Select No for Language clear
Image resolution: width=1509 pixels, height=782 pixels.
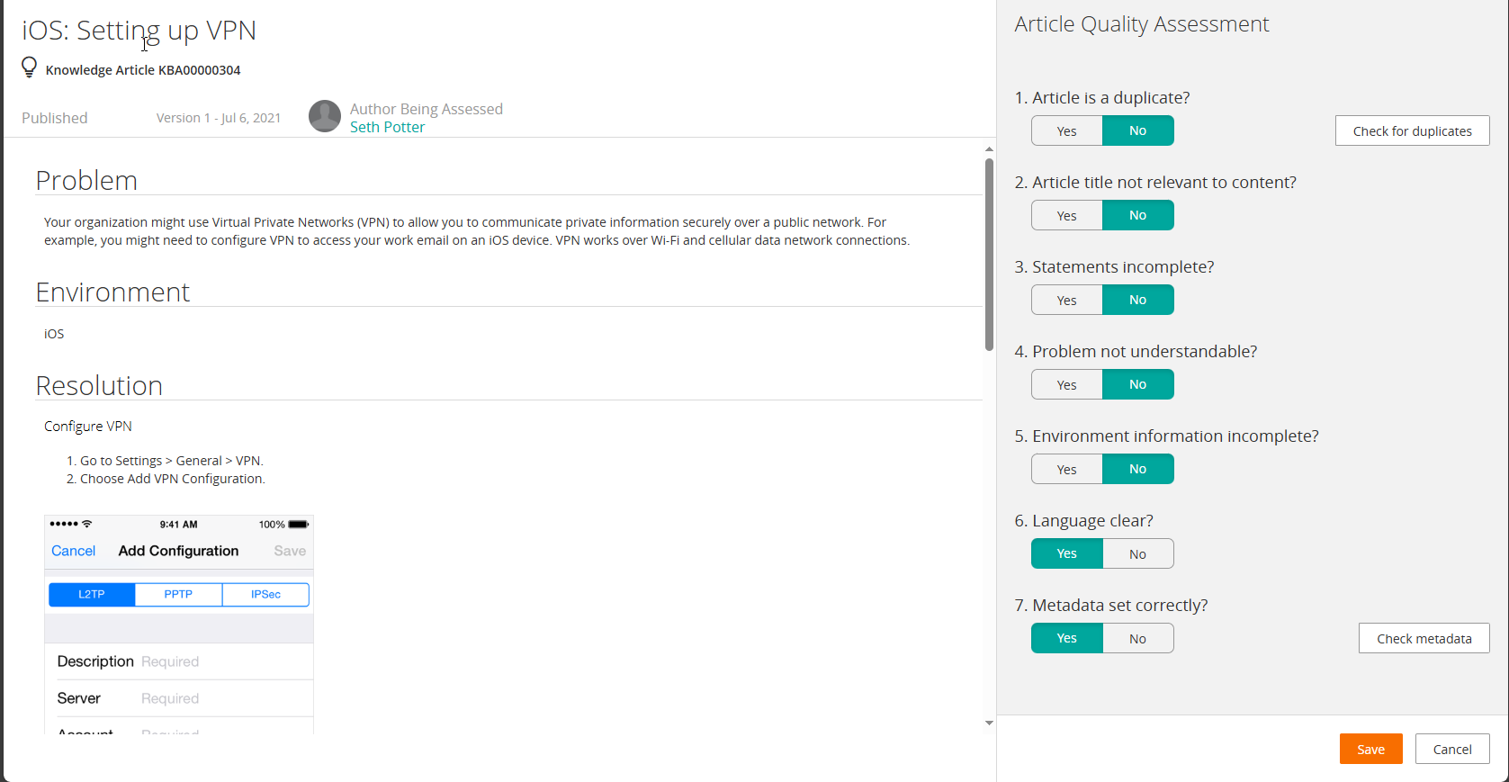tap(1137, 554)
